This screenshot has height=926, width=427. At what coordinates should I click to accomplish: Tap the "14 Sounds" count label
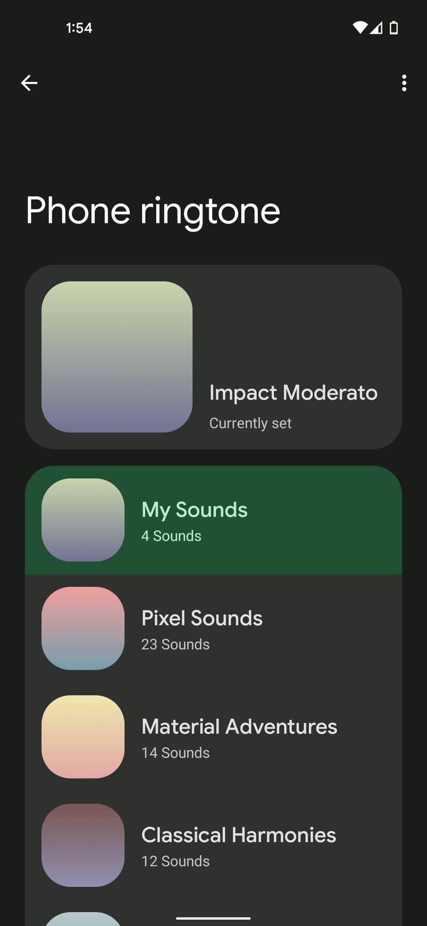point(175,753)
